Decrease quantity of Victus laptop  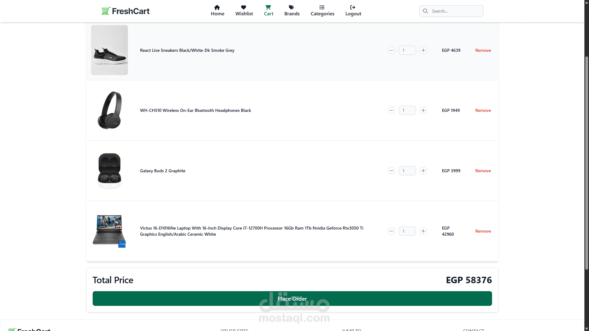coord(391,231)
